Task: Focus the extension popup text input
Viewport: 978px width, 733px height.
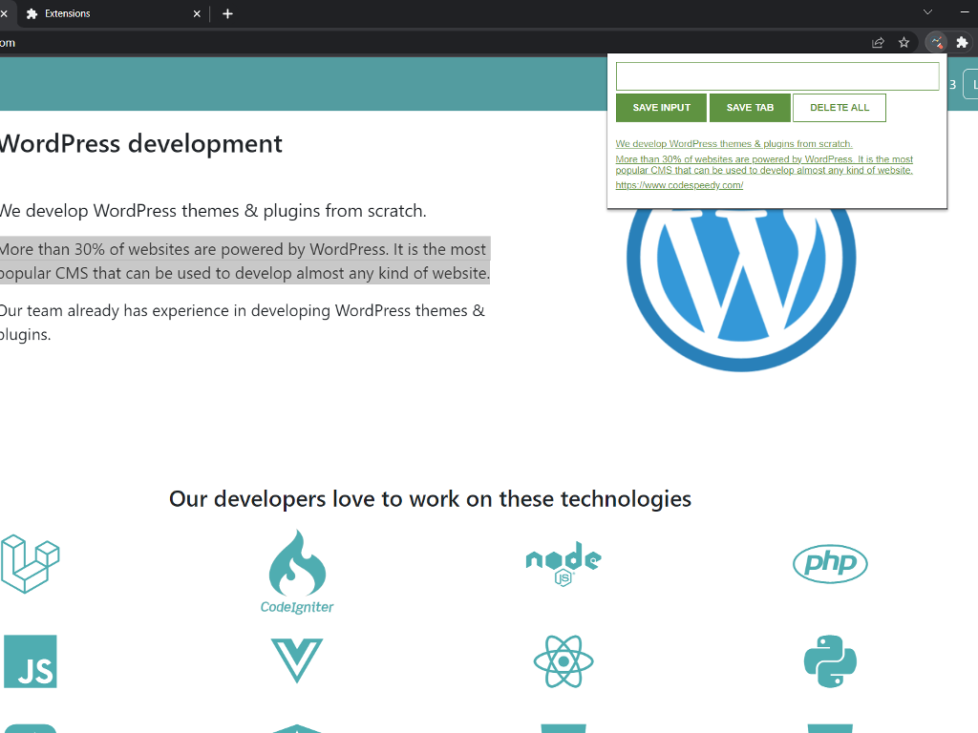Action: [x=777, y=76]
